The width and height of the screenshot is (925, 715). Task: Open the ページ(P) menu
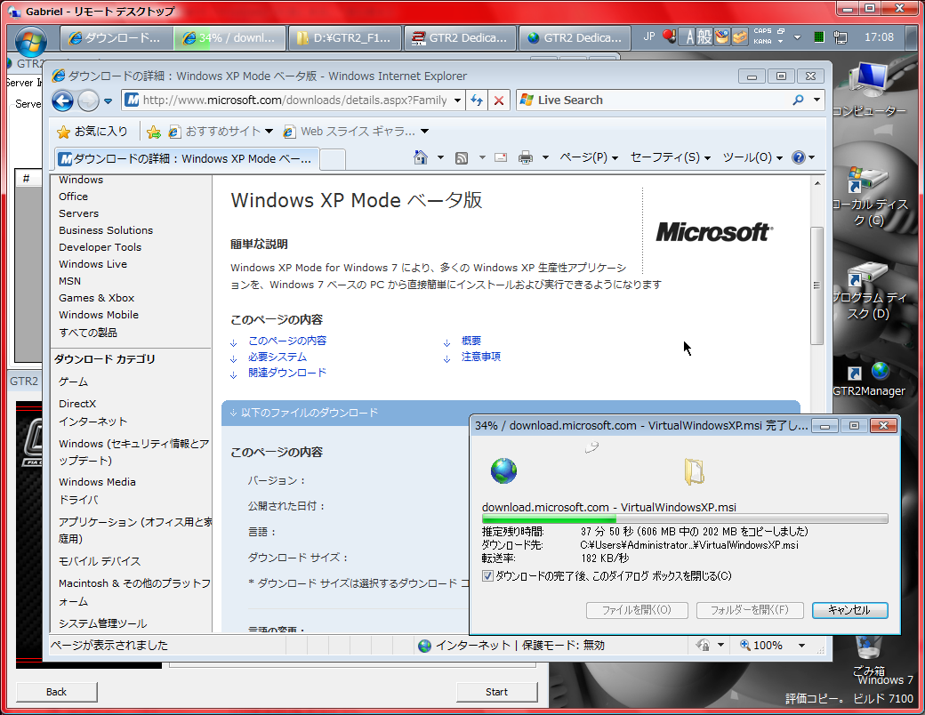point(589,157)
